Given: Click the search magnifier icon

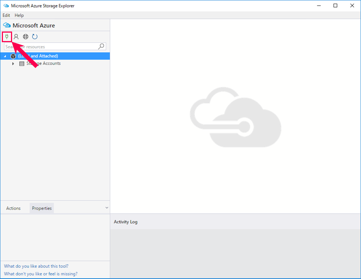Looking at the screenshot, I should (101, 46).
